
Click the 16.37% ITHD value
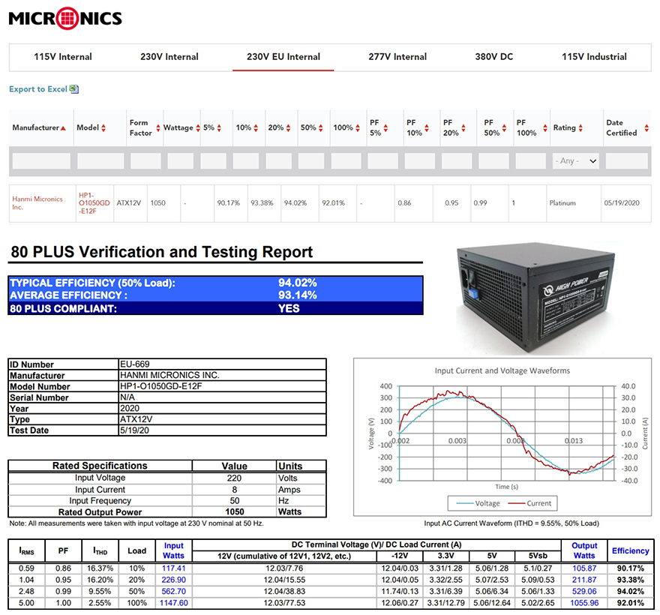pos(100,568)
